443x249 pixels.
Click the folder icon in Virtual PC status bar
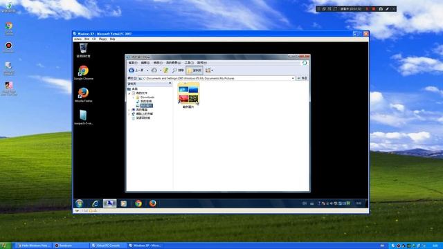click(91, 210)
